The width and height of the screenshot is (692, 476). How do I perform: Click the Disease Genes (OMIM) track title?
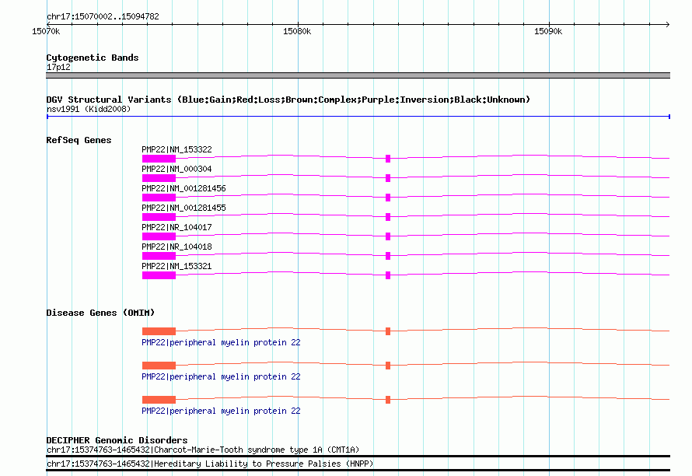click(100, 313)
